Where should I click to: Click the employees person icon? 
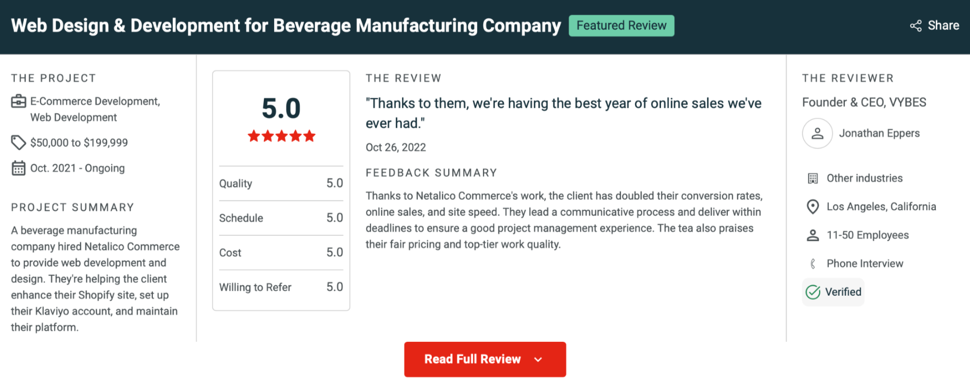812,235
